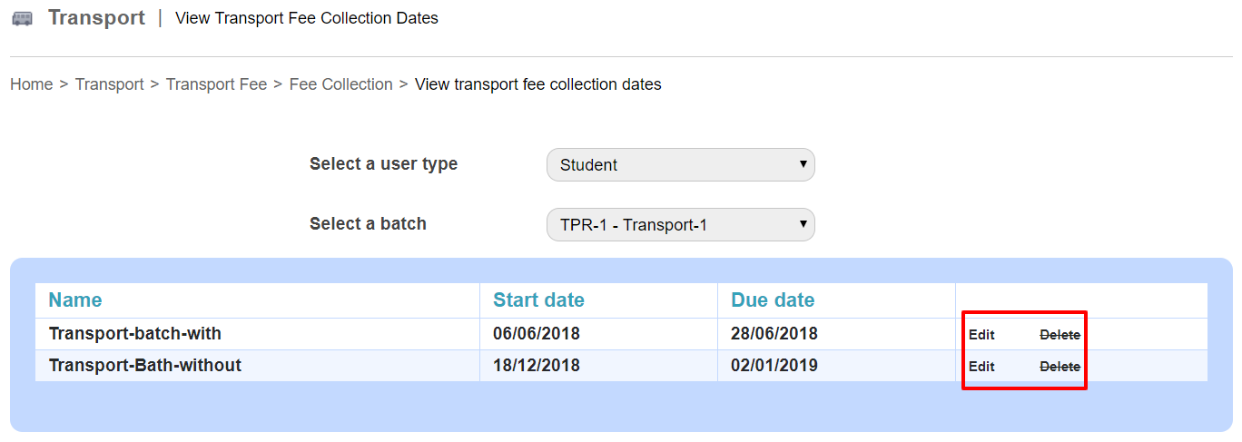Edit the Transport-batch-with collection

click(981, 335)
